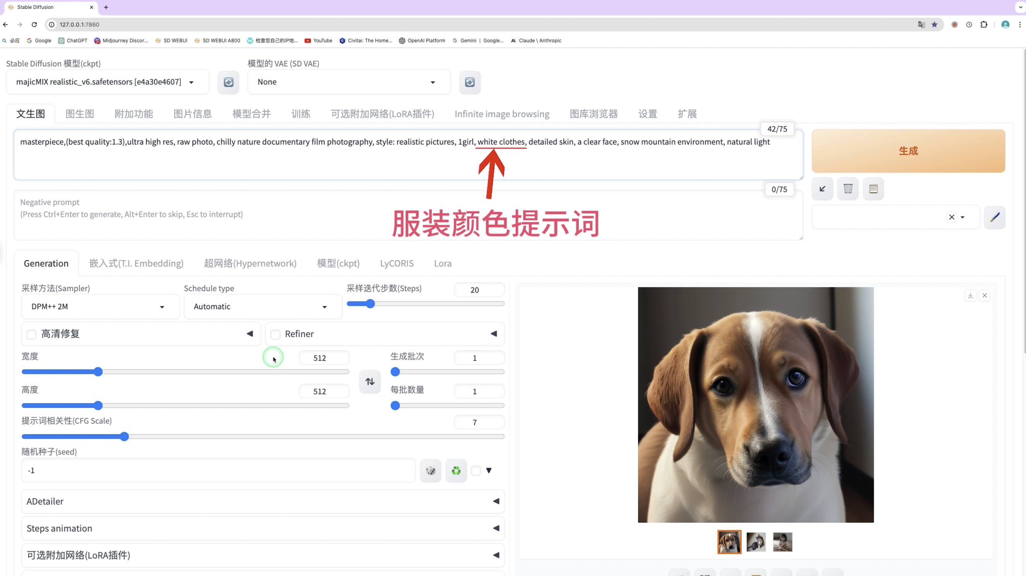
Task: Select the third girl thumbnail
Action: point(782,542)
